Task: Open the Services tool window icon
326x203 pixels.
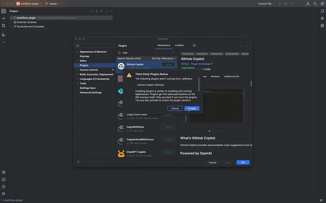Action: coord(4,172)
